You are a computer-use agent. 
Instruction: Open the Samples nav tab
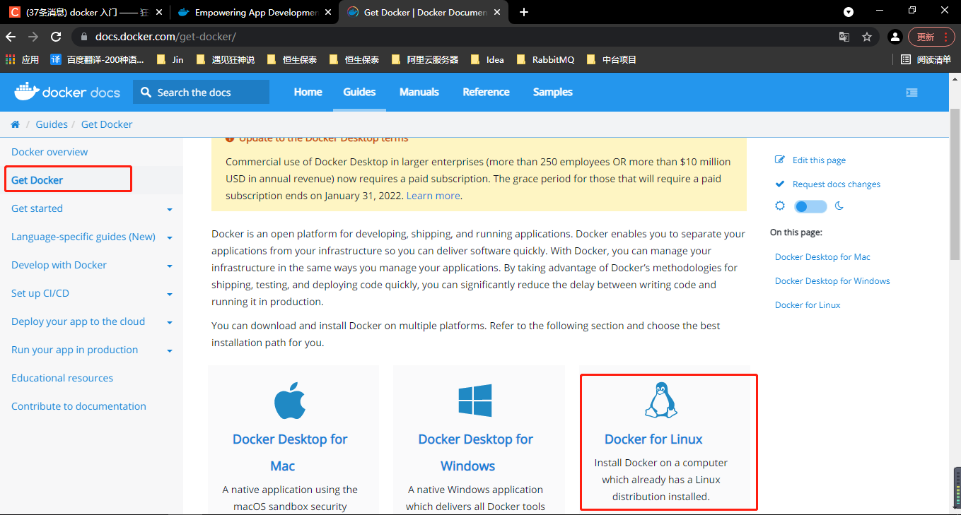point(553,92)
